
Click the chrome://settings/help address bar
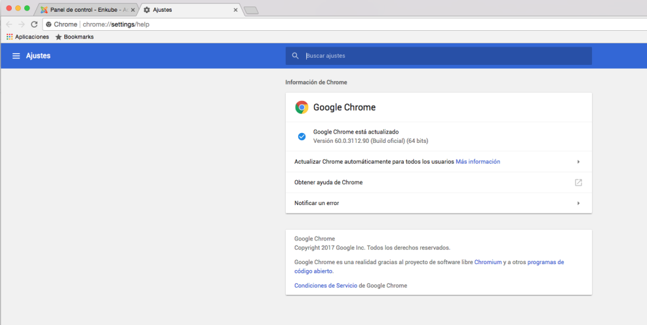(345, 24)
